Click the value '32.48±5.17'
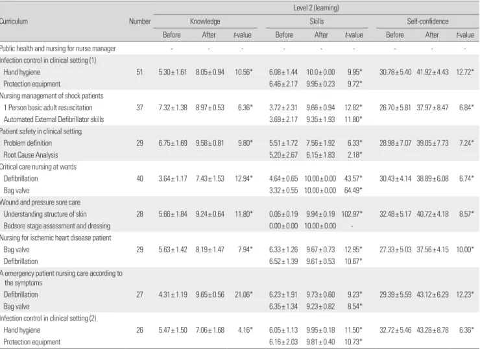The height and width of the screenshot is (349, 480). [395, 214]
